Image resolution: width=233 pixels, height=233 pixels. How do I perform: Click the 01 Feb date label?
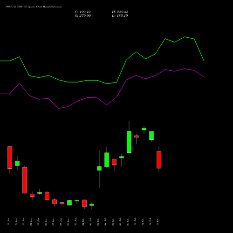[x=83, y=222]
